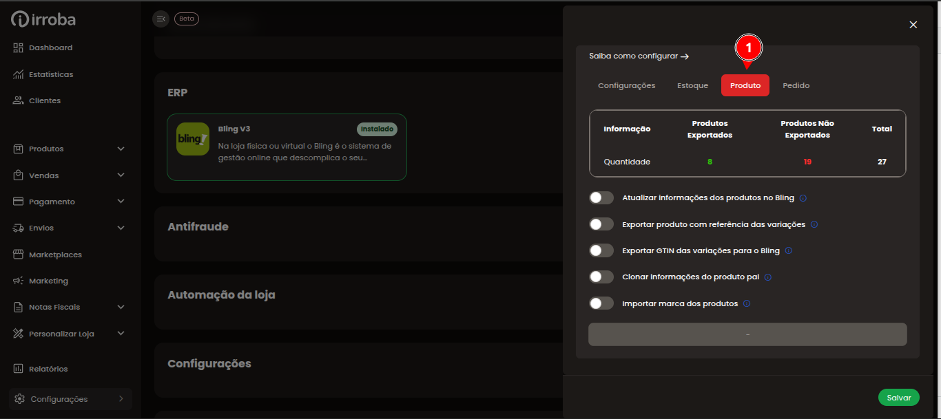Screen dimensions: 941x419
Task: Click Clientes people icon
Action: click(x=18, y=100)
